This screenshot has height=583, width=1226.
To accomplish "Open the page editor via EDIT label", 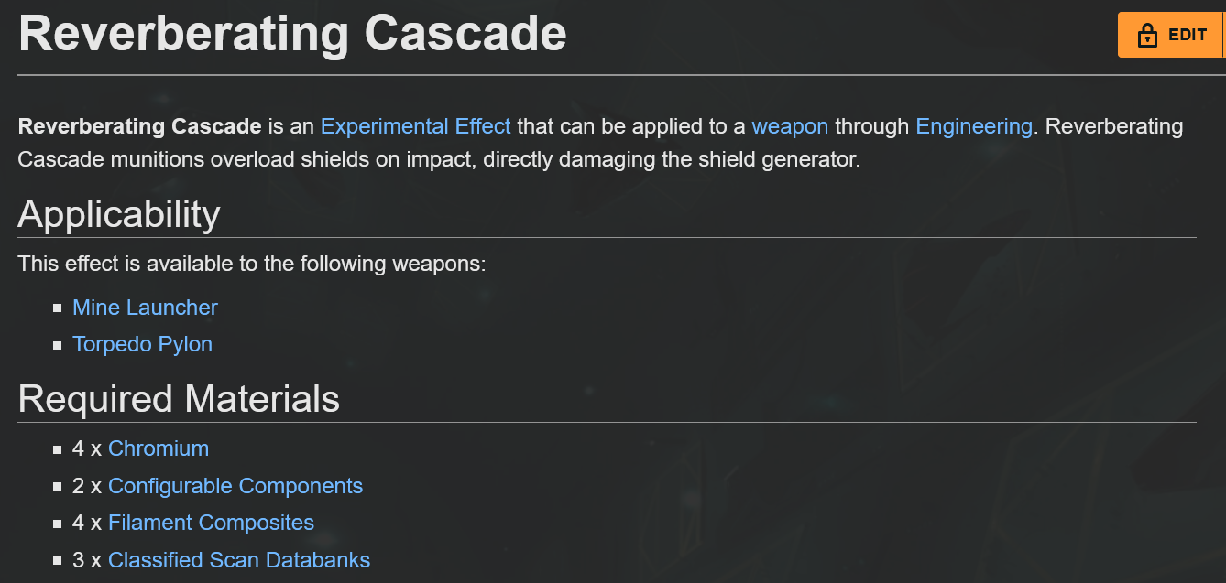I will click(1188, 36).
